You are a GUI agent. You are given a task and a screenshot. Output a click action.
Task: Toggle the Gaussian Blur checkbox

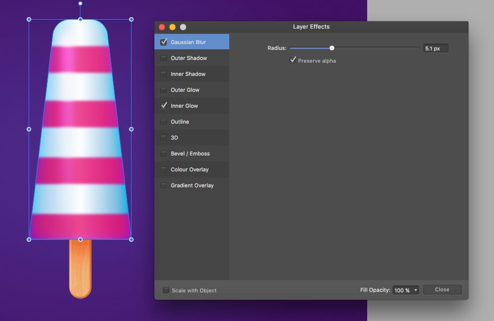click(x=163, y=42)
